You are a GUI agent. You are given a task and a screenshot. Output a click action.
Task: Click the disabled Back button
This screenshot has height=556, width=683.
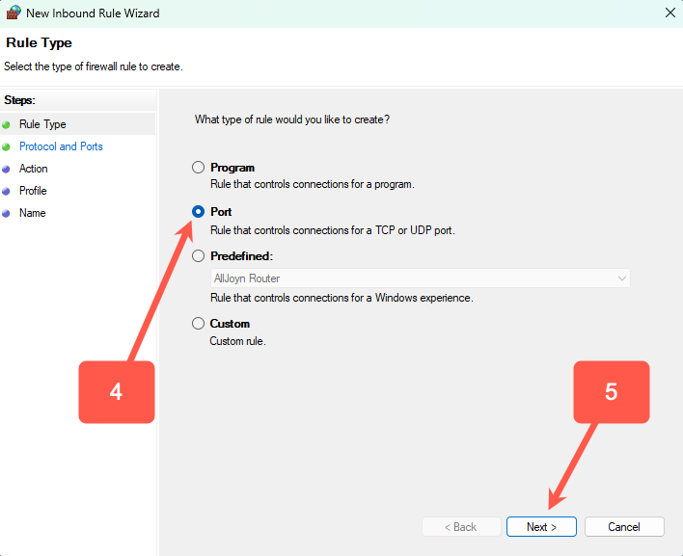pos(459,527)
